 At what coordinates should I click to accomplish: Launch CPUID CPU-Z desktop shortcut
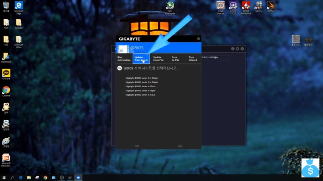pos(233,8)
